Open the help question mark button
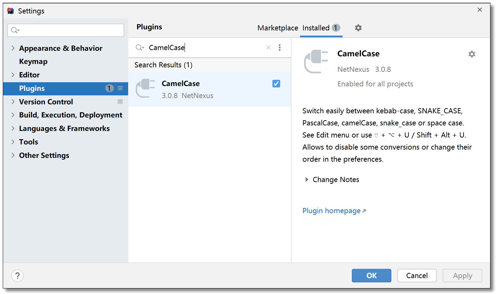This screenshot has height=294, width=496. [17, 276]
